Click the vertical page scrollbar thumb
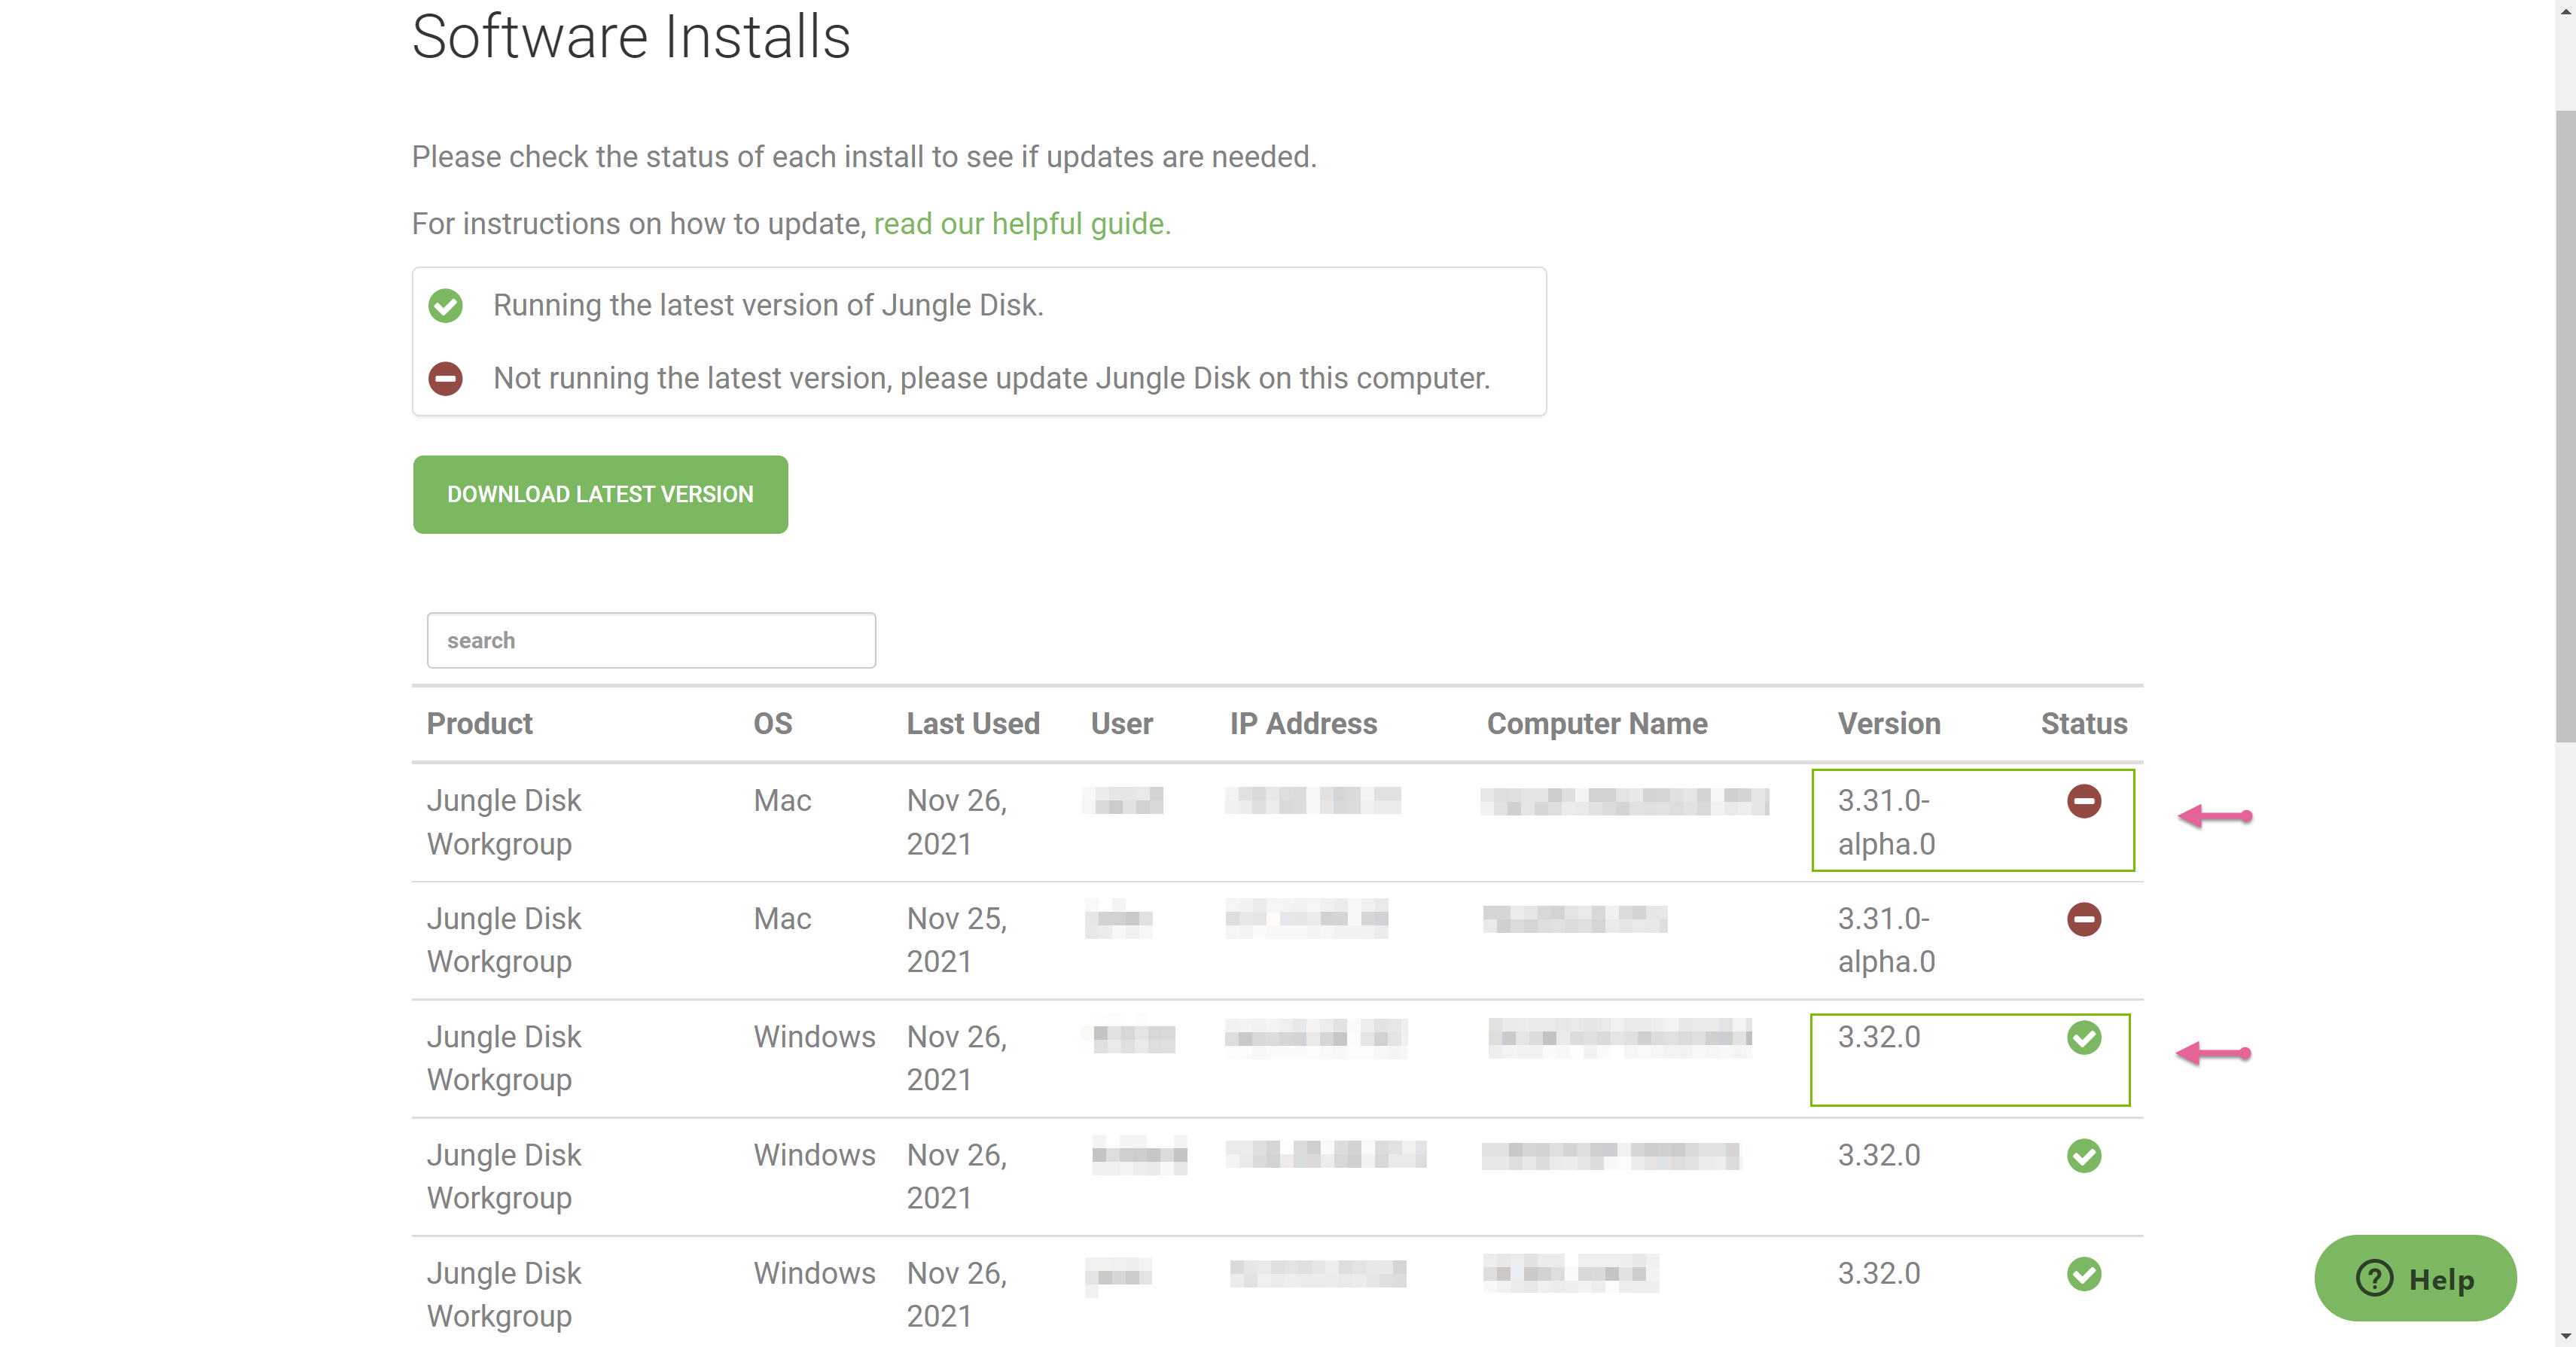This screenshot has width=2576, height=1347. [x=2565, y=425]
